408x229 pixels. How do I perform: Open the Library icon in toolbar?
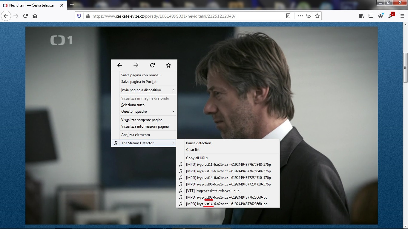(x=361, y=16)
